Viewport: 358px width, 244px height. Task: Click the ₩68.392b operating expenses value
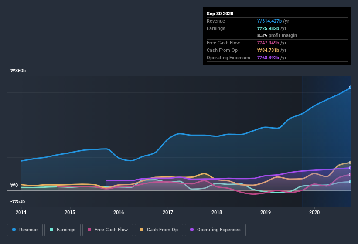268,58
